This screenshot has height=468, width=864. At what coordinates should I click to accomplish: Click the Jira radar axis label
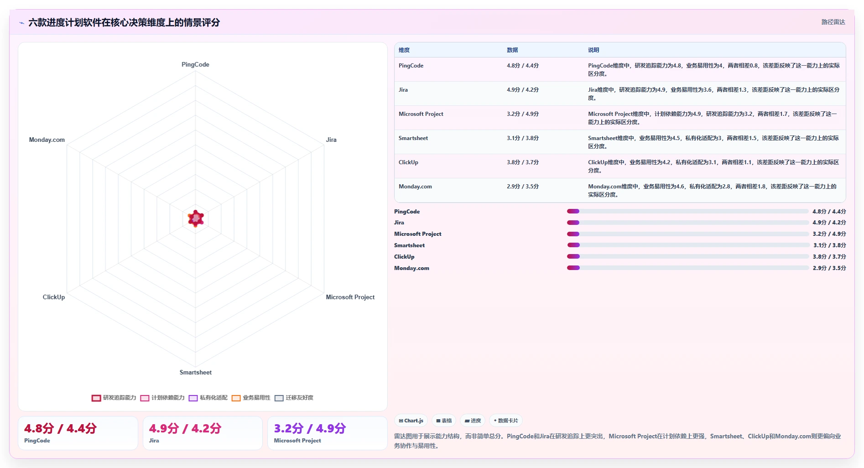pyautogui.click(x=331, y=140)
